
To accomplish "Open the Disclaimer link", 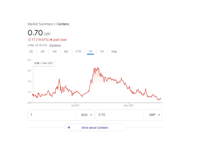I will click(x=55, y=45).
